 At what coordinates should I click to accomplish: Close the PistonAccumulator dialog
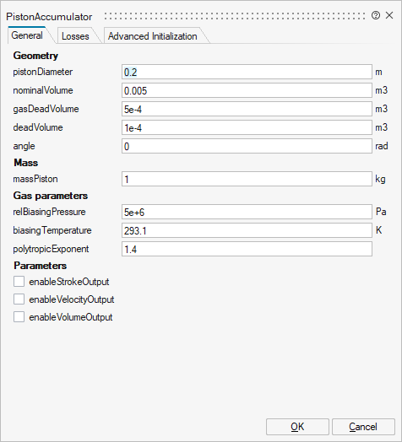(389, 15)
